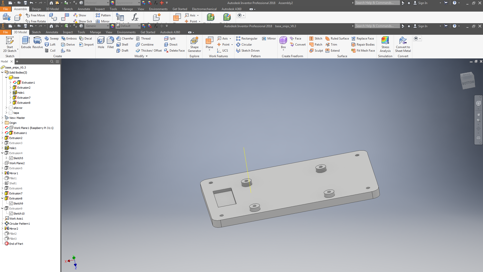Switch to the Sketch ribbon tab
The width and height of the screenshot is (483, 272).
(x=36, y=32)
